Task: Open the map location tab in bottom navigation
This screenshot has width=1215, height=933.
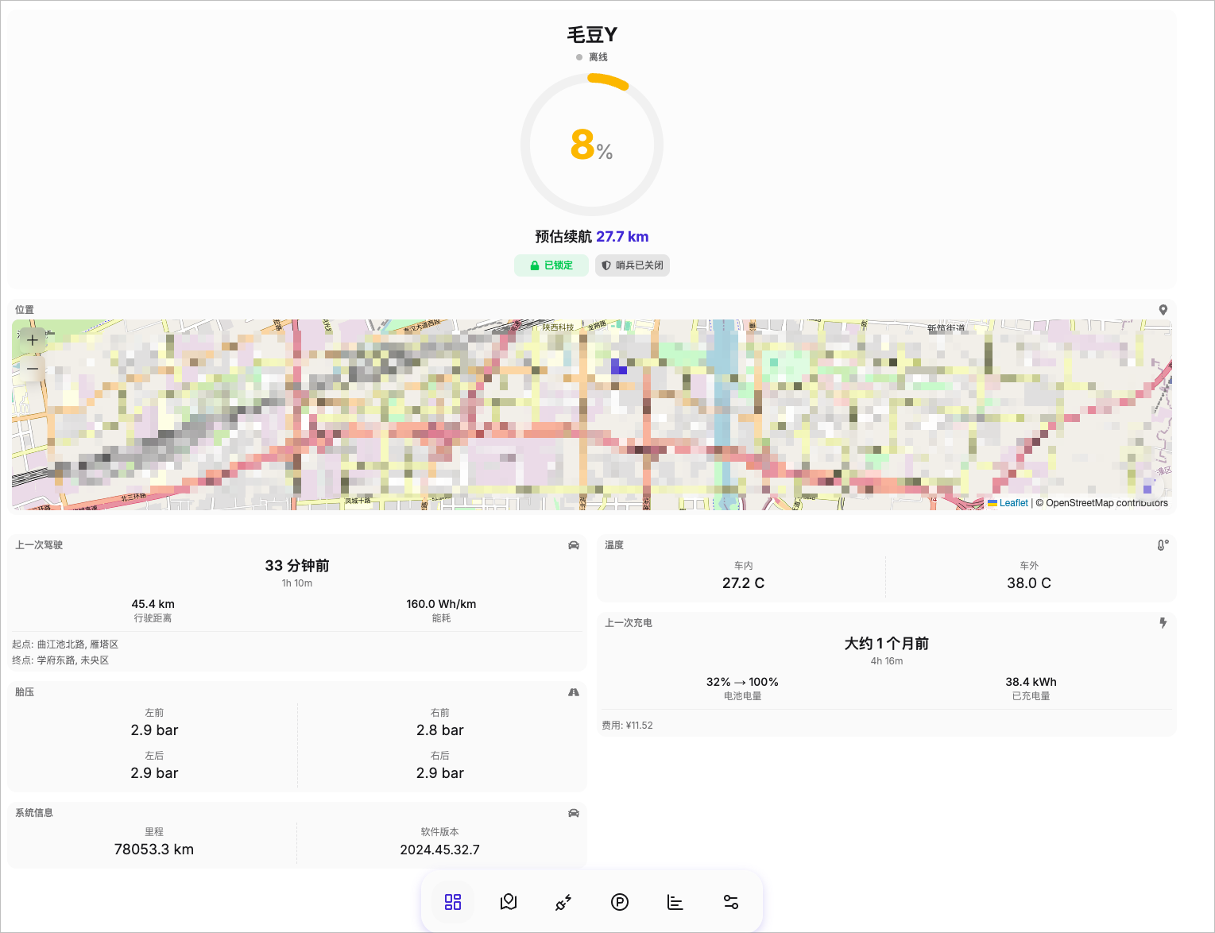Action: [x=509, y=902]
